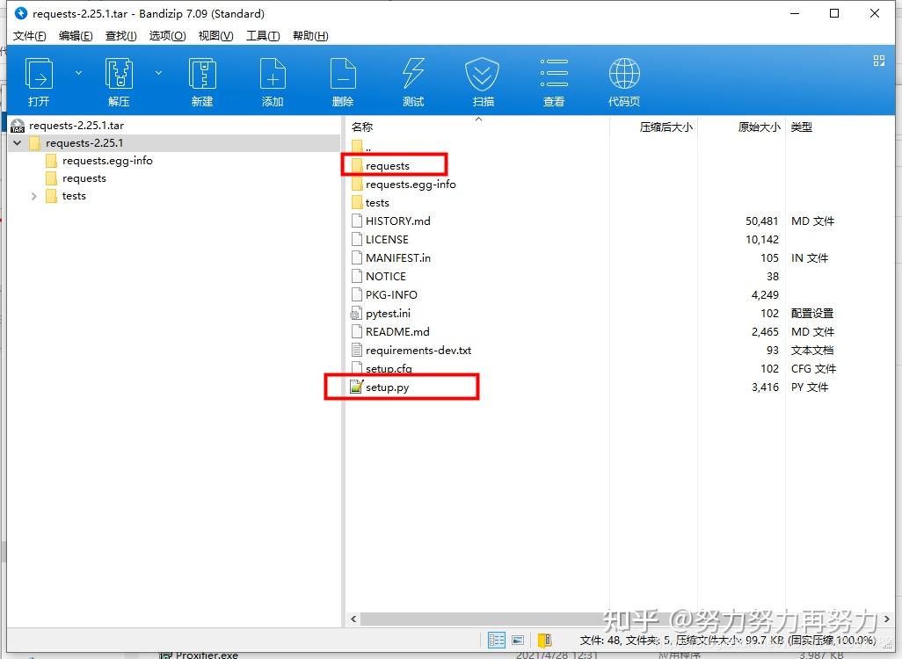Click the 类型 column header

pyautogui.click(x=801, y=127)
